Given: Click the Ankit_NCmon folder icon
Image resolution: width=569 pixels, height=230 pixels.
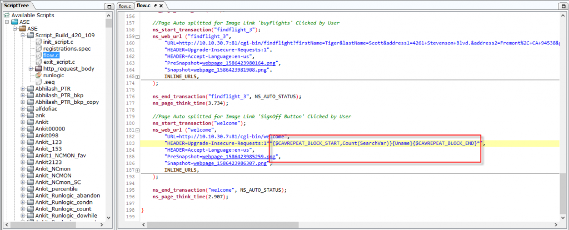Looking at the screenshot, I should pyautogui.click(x=31, y=168).
